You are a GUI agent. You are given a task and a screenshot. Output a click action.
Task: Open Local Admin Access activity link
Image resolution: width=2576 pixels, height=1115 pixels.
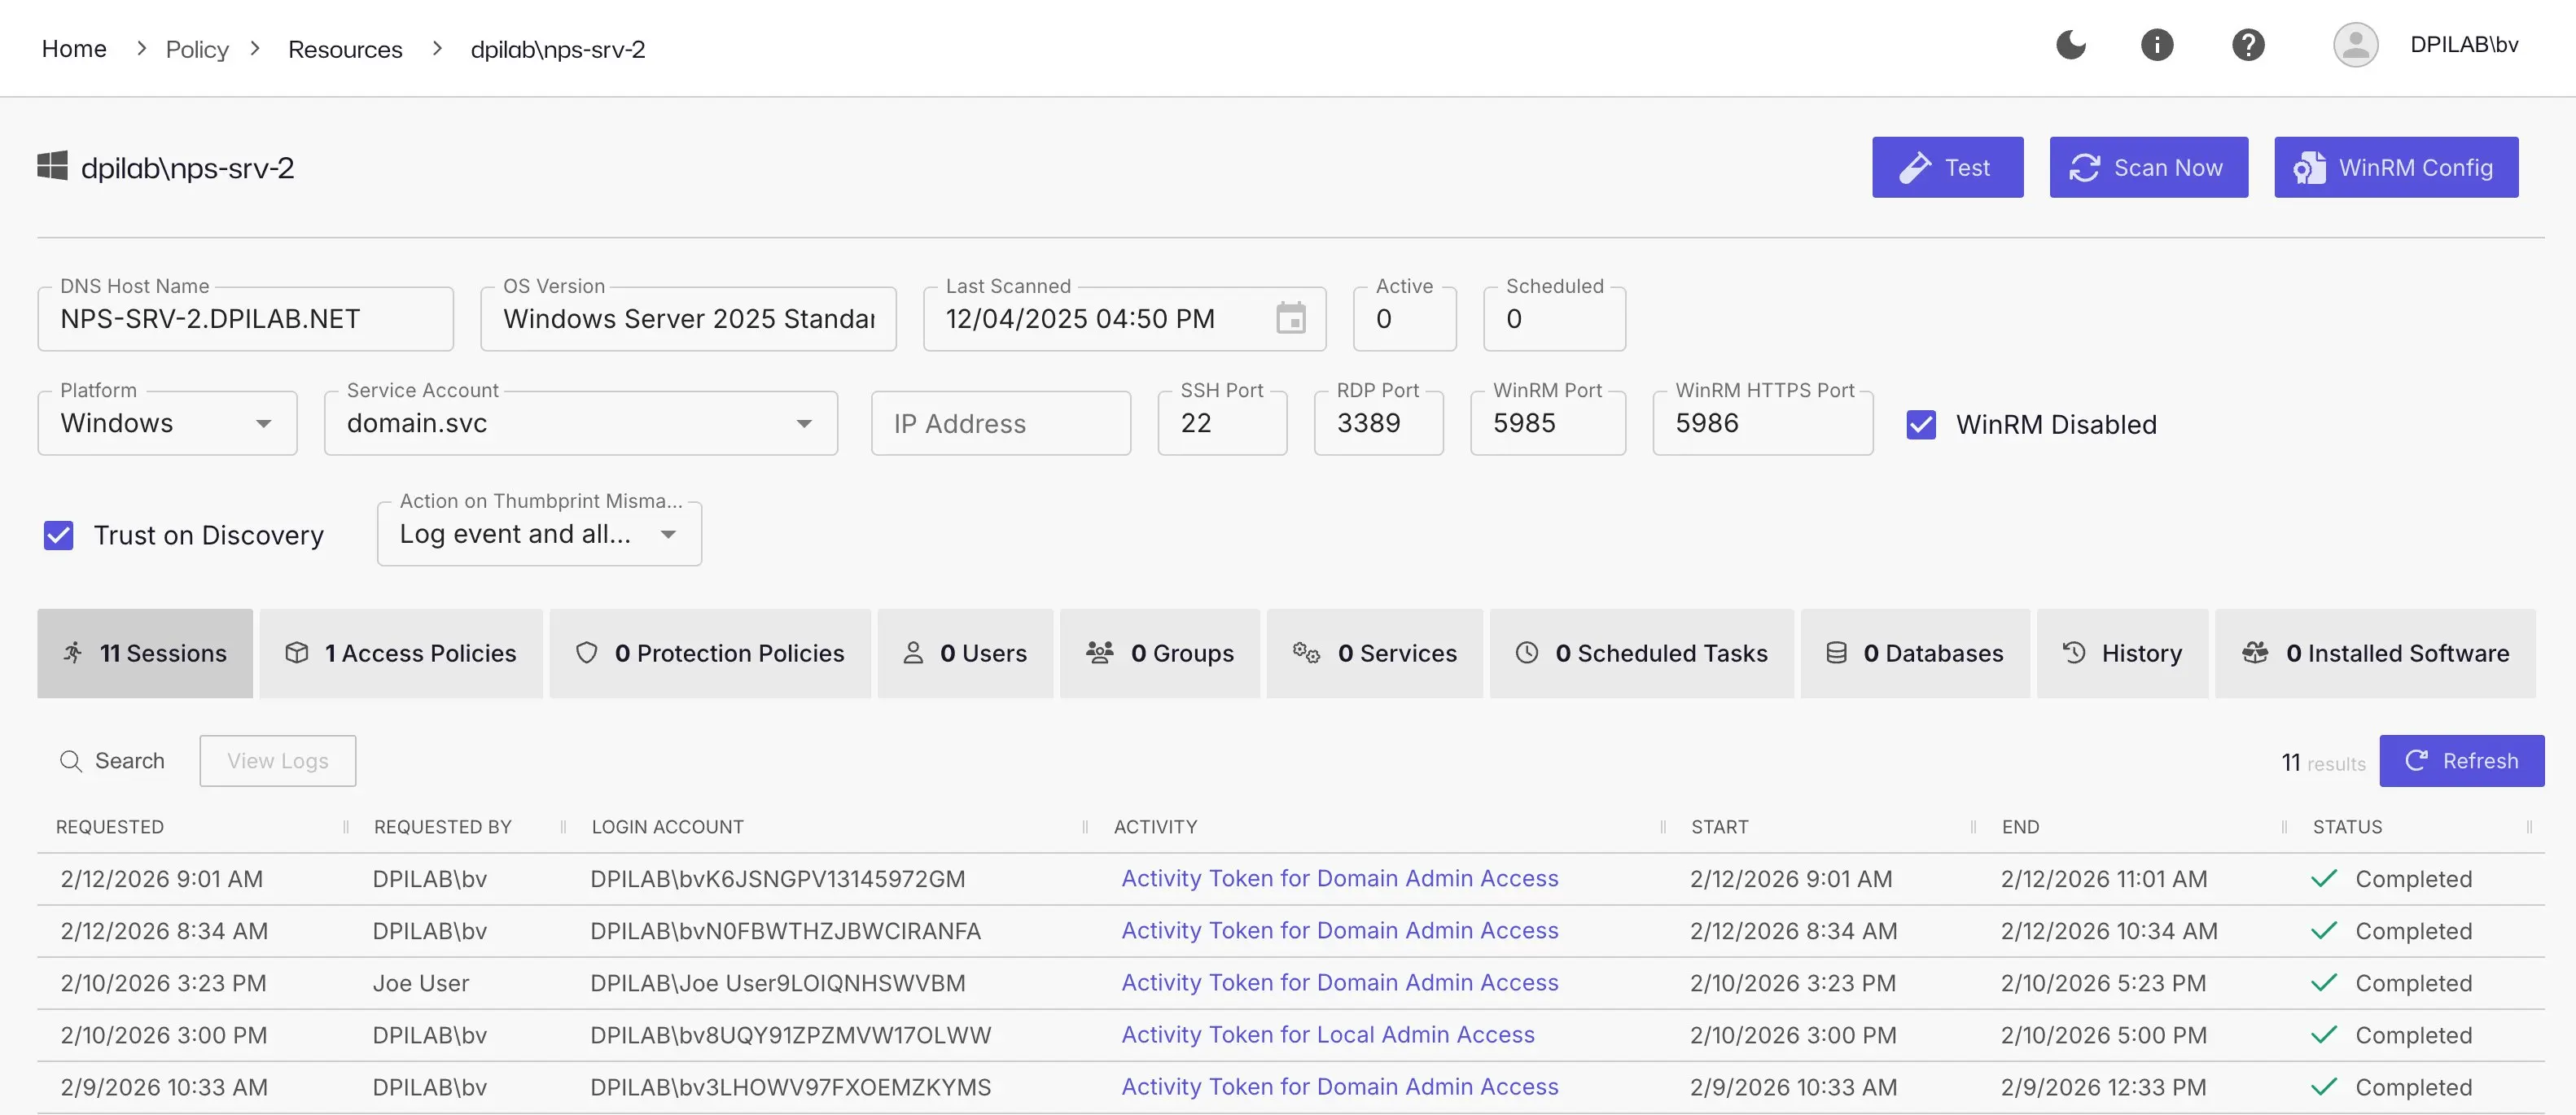coord(1327,1035)
